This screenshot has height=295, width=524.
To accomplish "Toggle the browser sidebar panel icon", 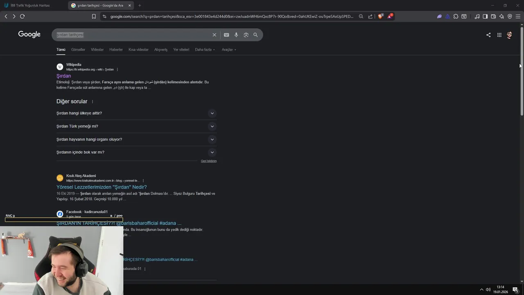I will pos(485,16).
